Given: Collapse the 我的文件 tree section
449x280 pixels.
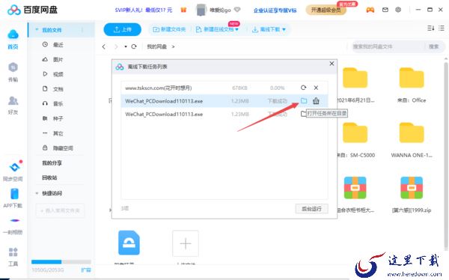Looking at the screenshot, I should click(37, 30).
